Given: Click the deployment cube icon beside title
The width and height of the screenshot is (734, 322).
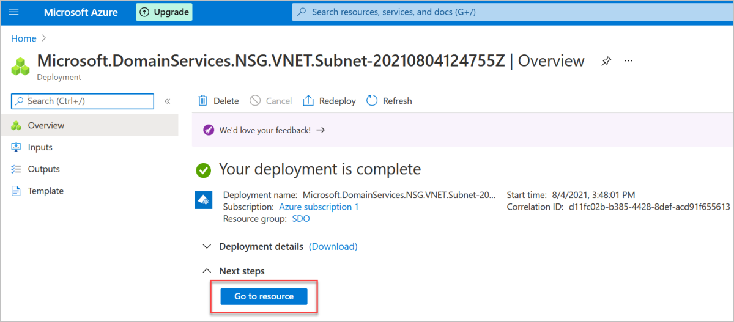Looking at the screenshot, I should [21, 66].
